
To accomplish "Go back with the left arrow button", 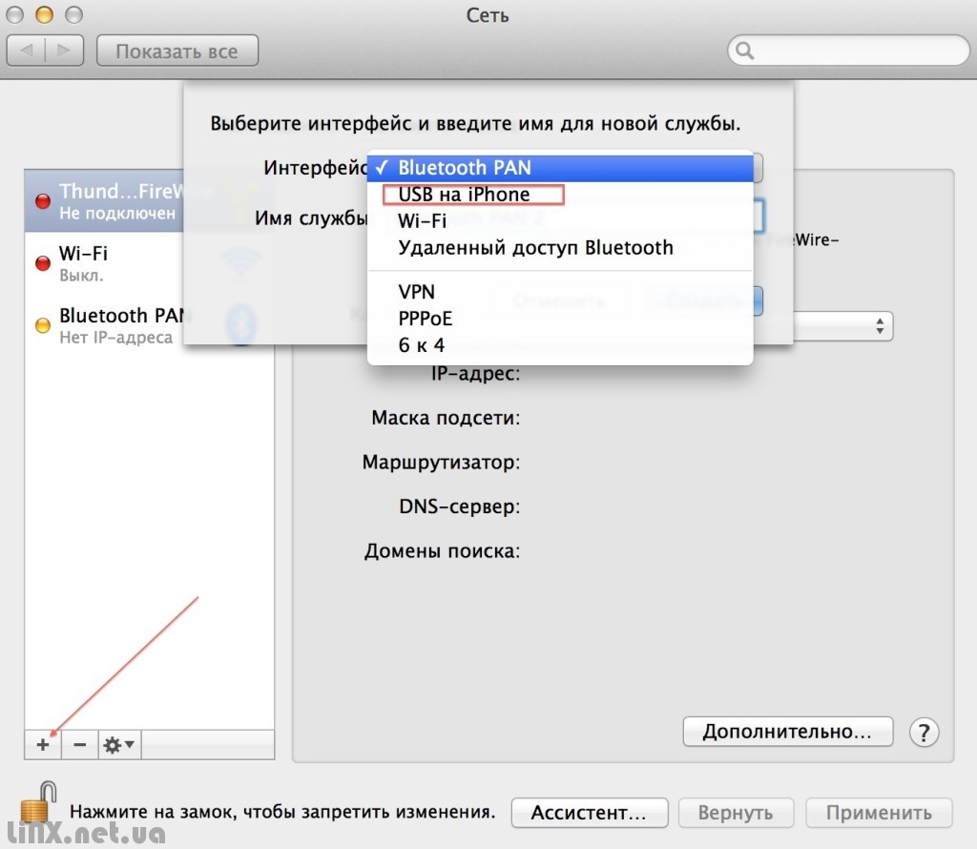I will [26, 51].
